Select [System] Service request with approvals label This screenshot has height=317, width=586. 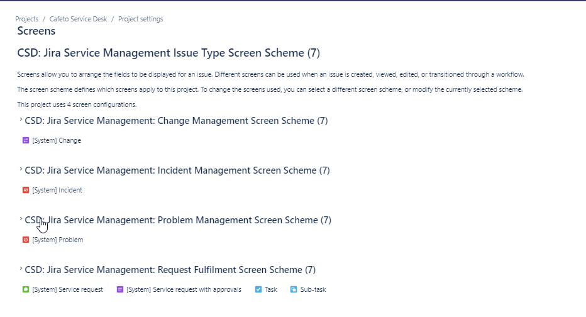point(184,290)
